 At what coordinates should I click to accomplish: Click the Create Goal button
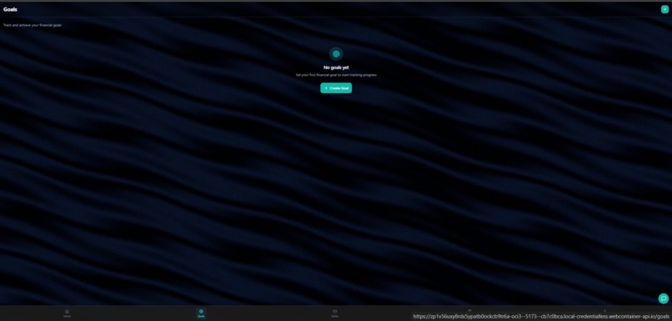(x=336, y=88)
